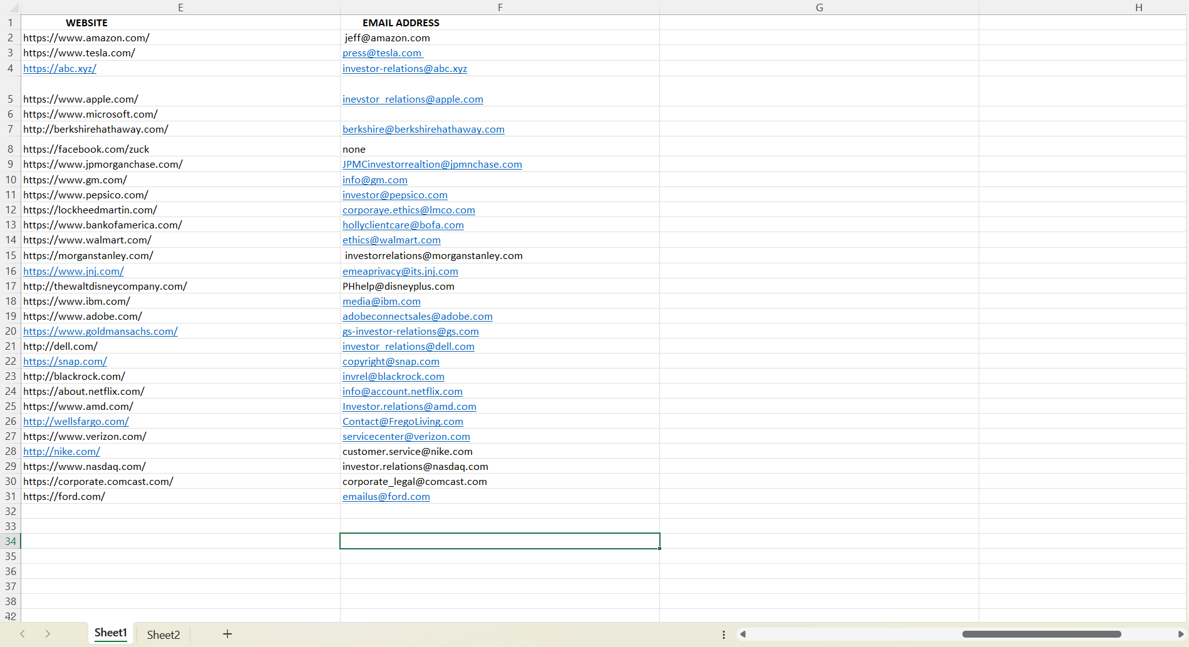Click the invrel@blackrock.com email link
The height and width of the screenshot is (647, 1189).
click(393, 377)
